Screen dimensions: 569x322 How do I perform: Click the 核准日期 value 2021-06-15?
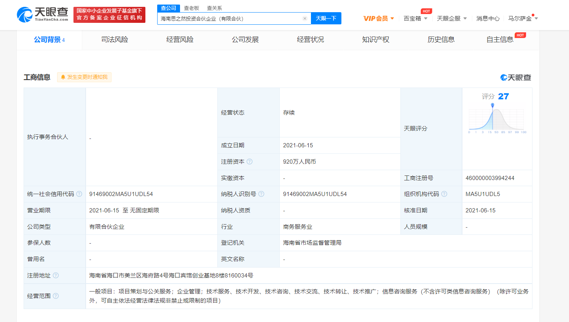[480, 210]
